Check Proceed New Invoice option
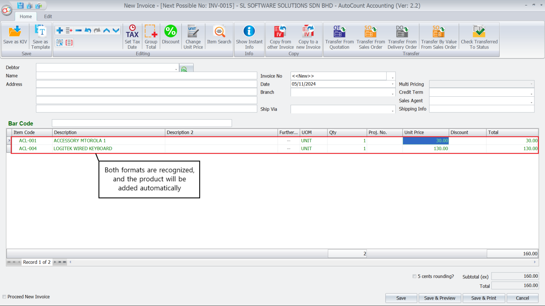 pos(4,296)
